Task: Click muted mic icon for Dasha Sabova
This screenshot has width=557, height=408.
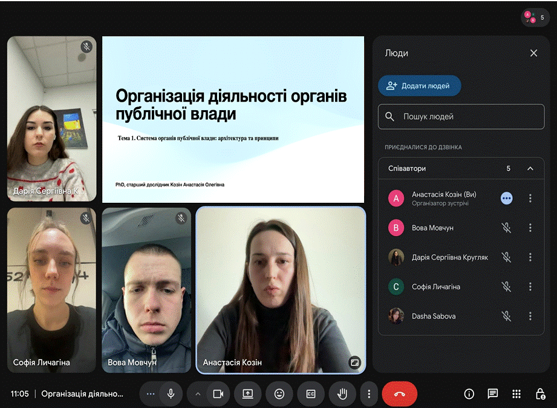Action: click(x=507, y=316)
